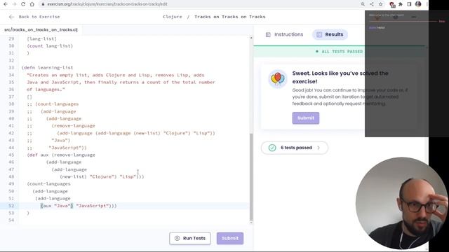Viewport: 449px width, 252px height.
Task: Switch to the Instructions tab
Action: tap(284, 34)
